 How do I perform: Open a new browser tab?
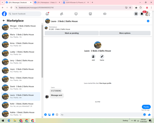[x=92, y=2]
